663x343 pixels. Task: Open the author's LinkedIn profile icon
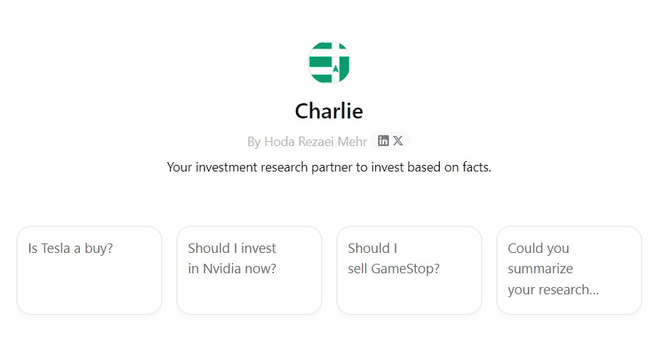[383, 141]
